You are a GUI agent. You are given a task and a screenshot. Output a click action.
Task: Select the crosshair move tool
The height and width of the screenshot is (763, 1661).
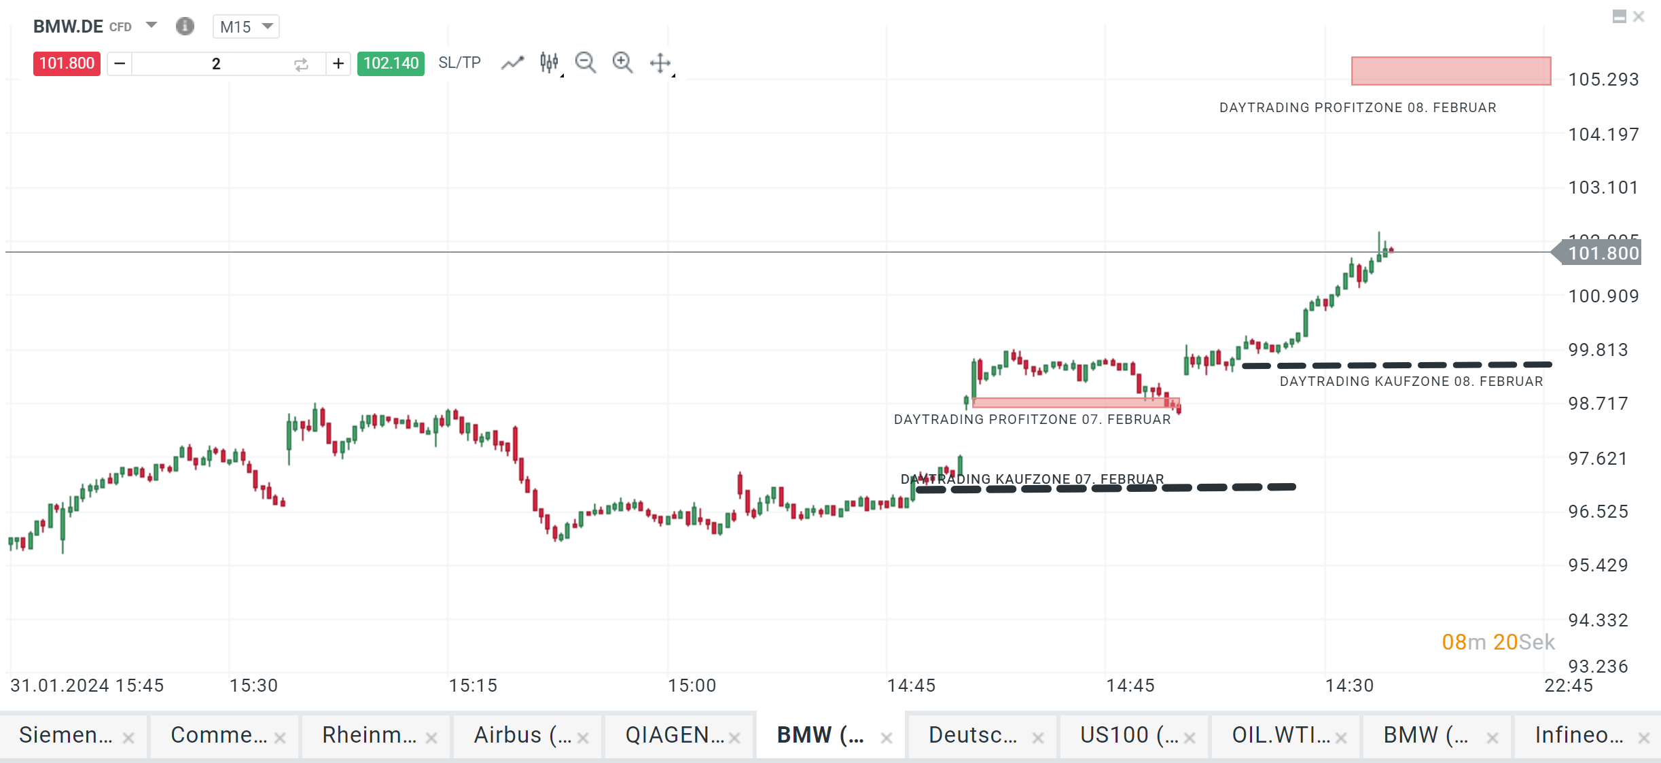660,63
